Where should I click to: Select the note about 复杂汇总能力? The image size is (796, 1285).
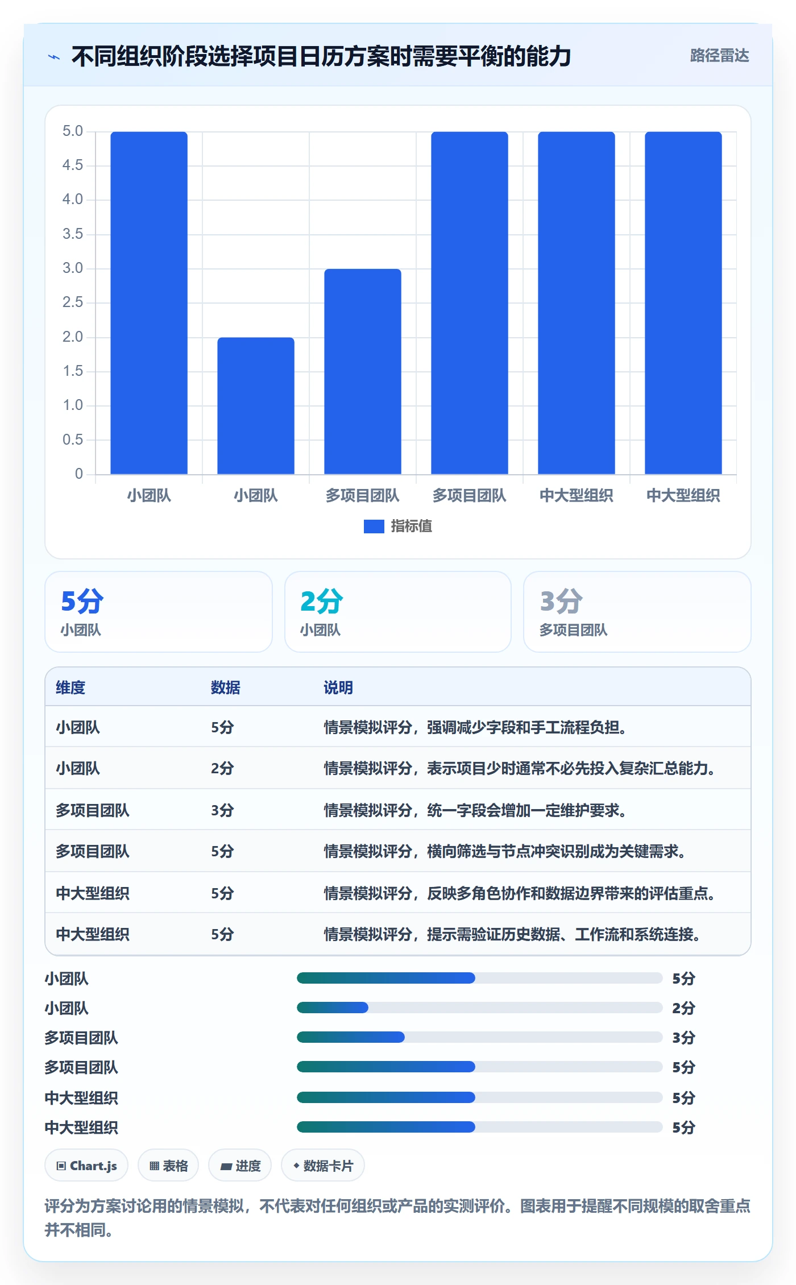pos(520,768)
